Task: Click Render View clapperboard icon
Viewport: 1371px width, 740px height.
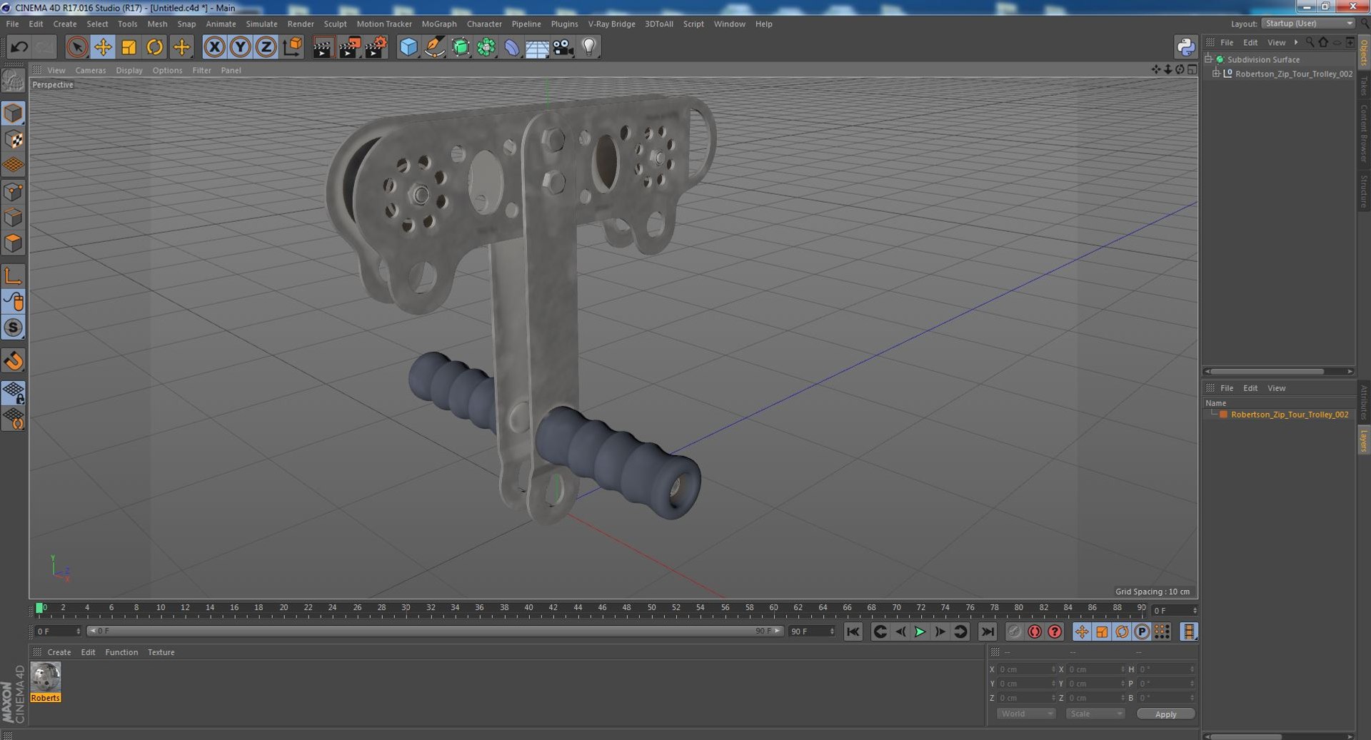Action: [323, 47]
